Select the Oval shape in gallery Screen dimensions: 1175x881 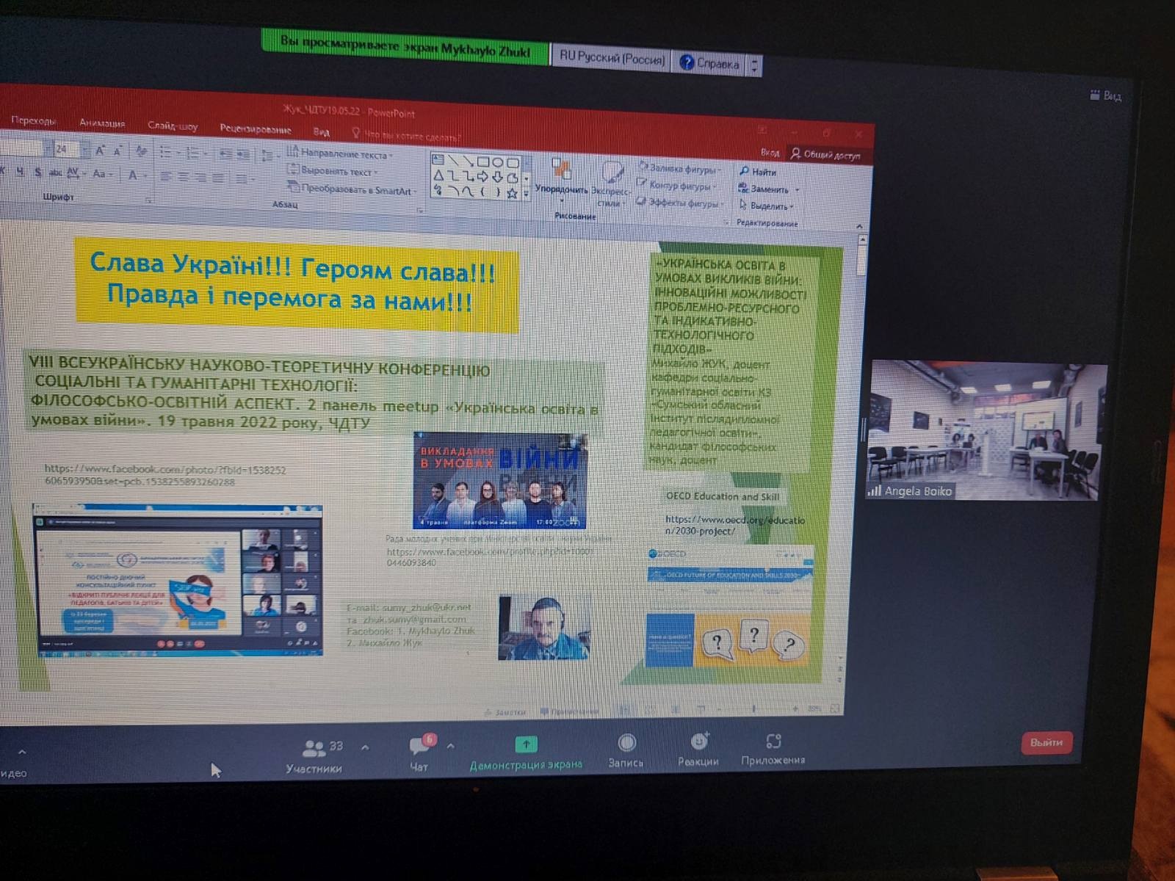498,162
